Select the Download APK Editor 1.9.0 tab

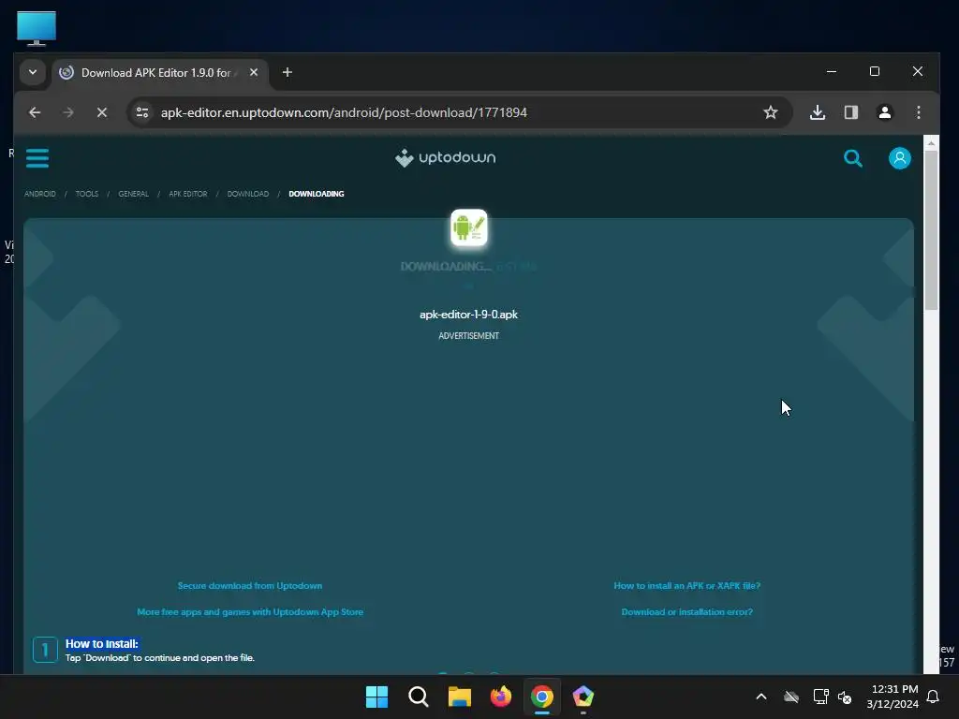tap(160, 73)
